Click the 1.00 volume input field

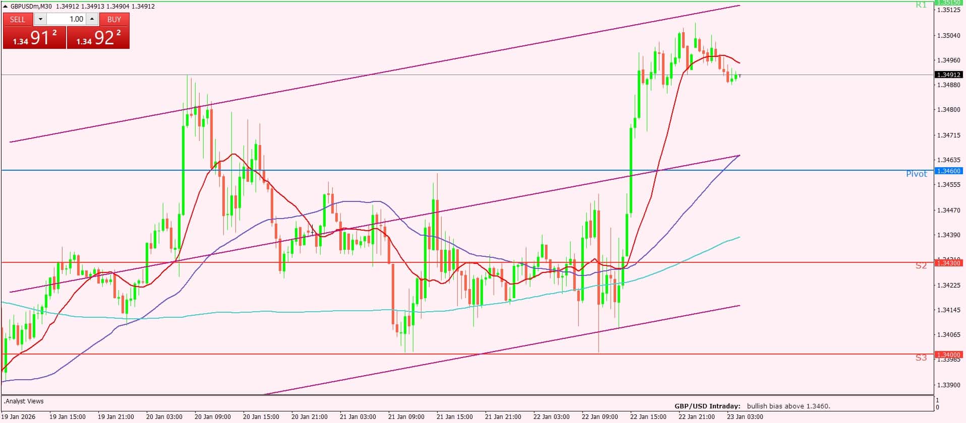pos(67,19)
